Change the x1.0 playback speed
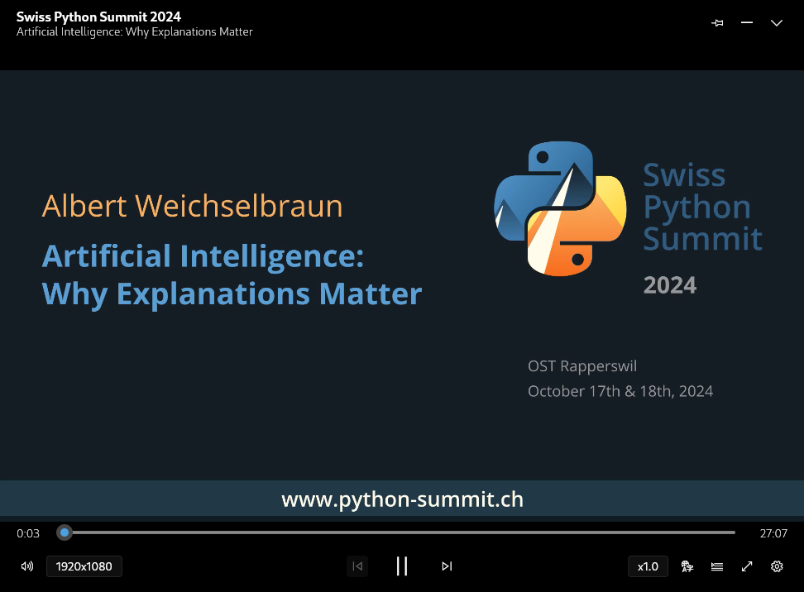Viewport: 804px width, 592px height. coord(648,566)
